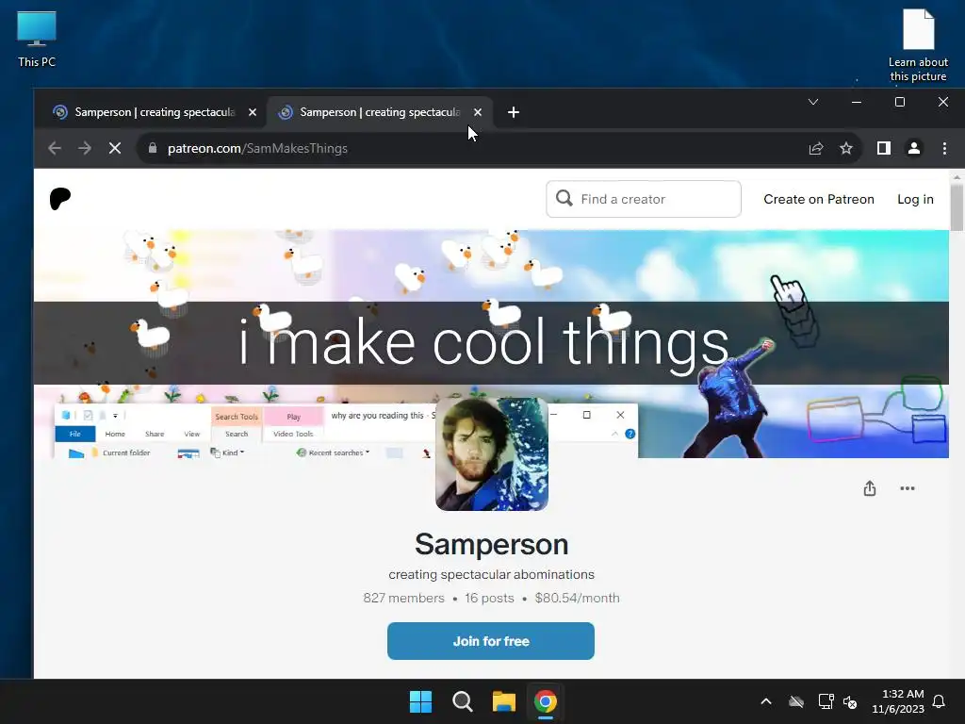965x724 pixels.
Task: Close the first Samperson tab
Action: tap(253, 112)
